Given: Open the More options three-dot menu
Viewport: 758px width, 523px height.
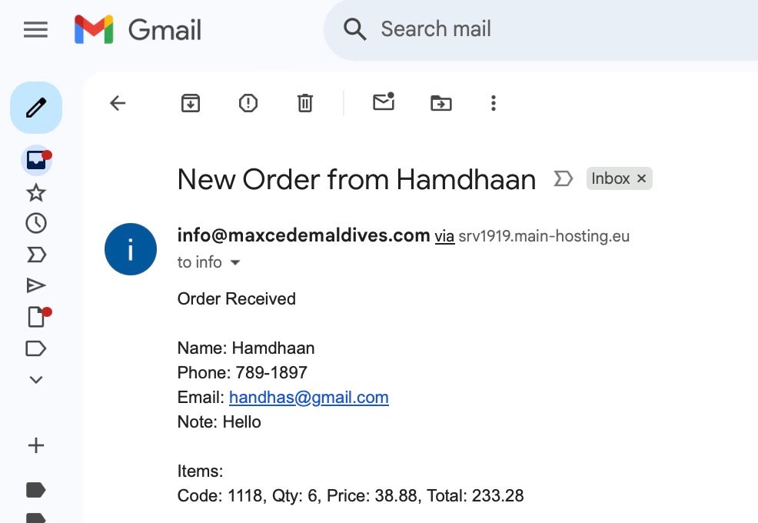Looking at the screenshot, I should click(x=494, y=103).
